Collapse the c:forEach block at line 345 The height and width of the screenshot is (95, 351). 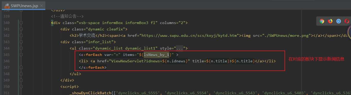point(21,55)
